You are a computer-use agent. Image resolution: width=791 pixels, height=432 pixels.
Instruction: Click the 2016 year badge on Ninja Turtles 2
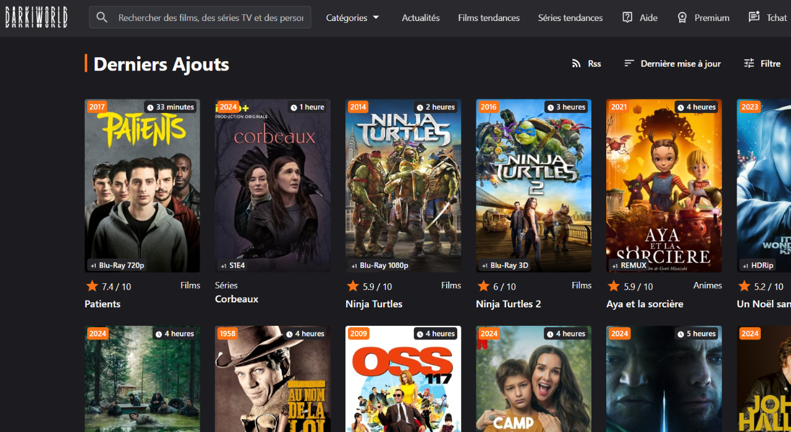tap(489, 107)
